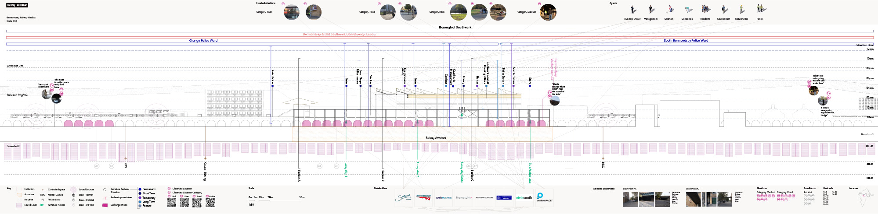Click the Grange Police Ward bar label

(x=203, y=40)
